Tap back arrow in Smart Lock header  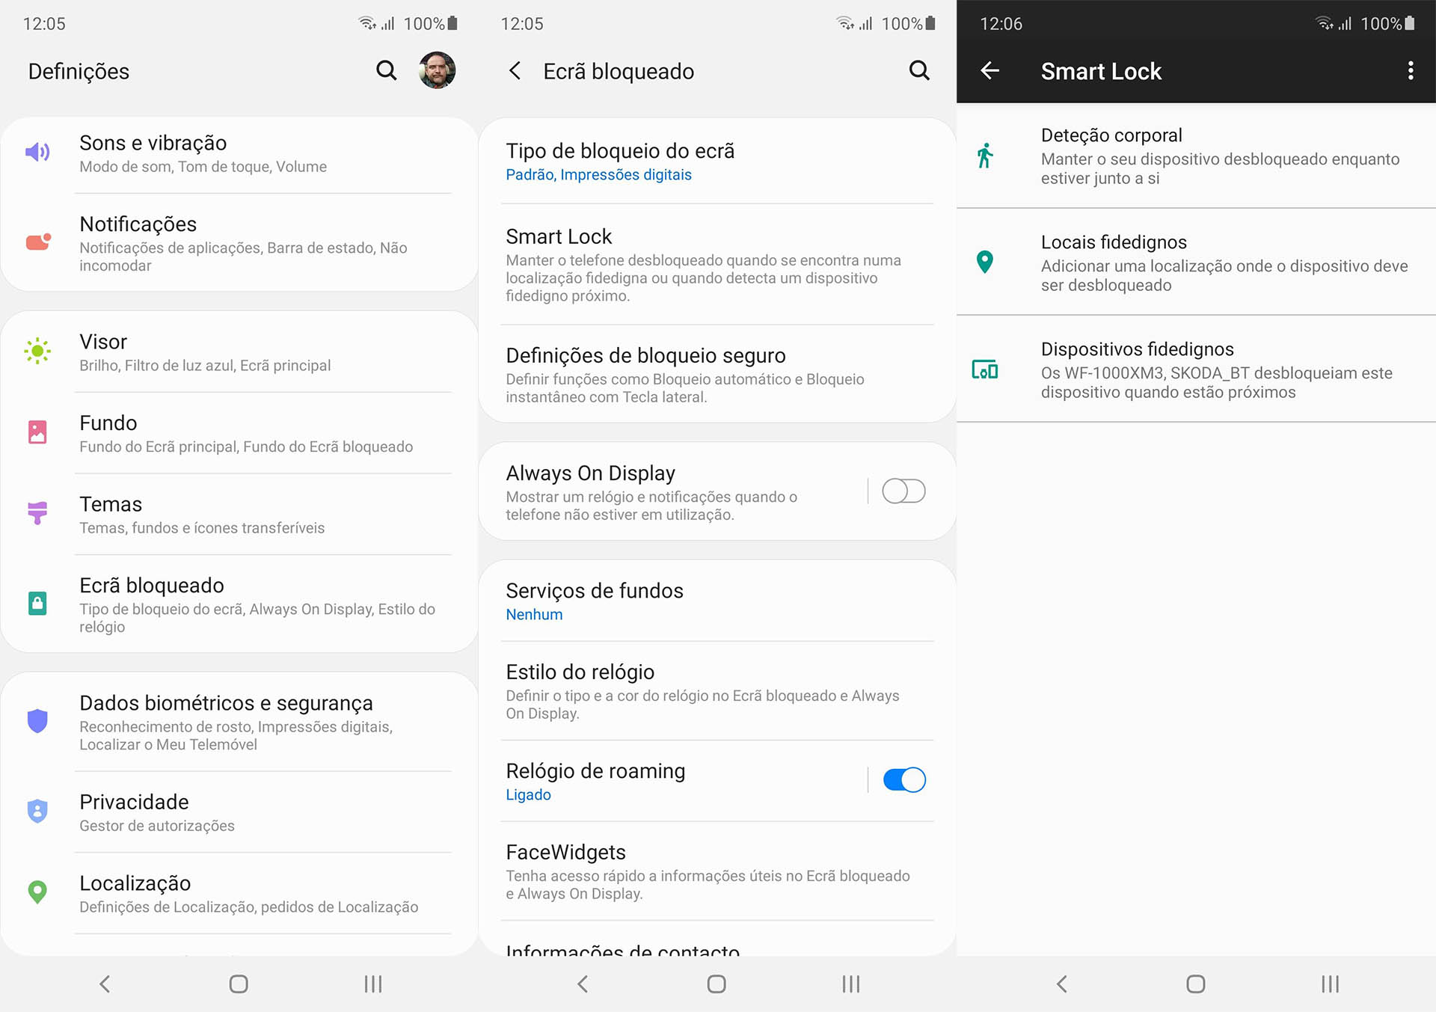(x=989, y=70)
